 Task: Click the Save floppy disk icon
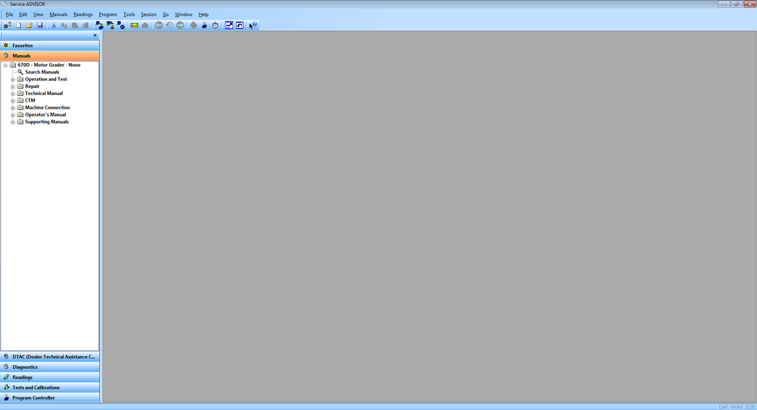[x=40, y=25]
